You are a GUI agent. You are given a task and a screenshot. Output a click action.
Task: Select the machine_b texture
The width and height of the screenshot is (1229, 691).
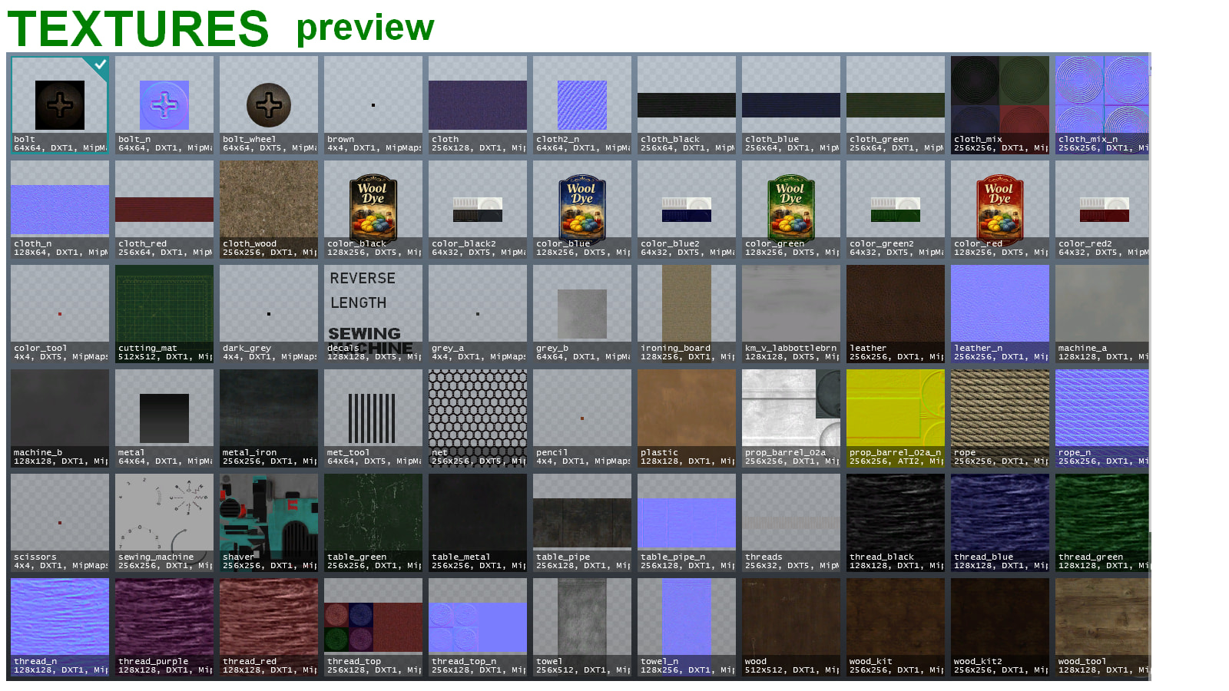pyautogui.click(x=60, y=418)
